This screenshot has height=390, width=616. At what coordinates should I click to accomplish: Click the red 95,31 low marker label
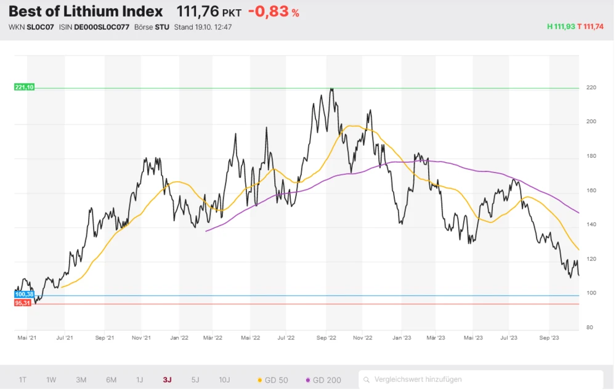[x=24, y=303]
